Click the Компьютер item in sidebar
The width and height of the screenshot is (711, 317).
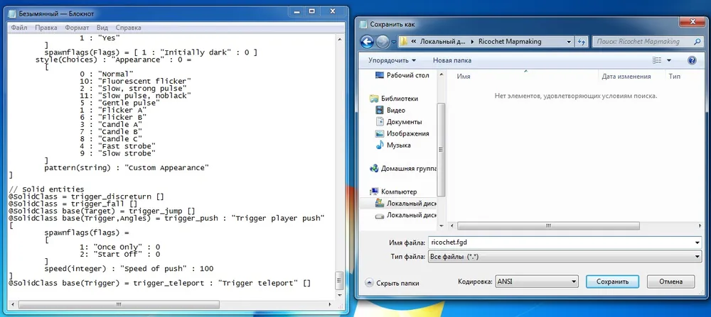pyautogui.click(x=399, y=191)
